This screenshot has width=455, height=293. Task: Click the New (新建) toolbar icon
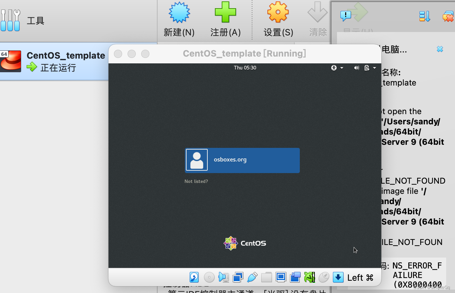179,12
